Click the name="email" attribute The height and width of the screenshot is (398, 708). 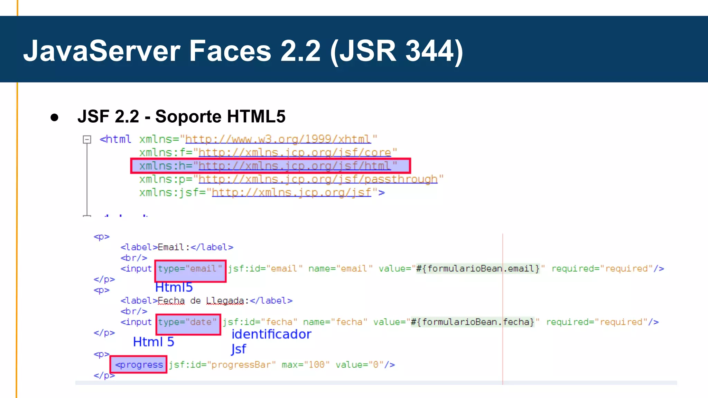341,269
